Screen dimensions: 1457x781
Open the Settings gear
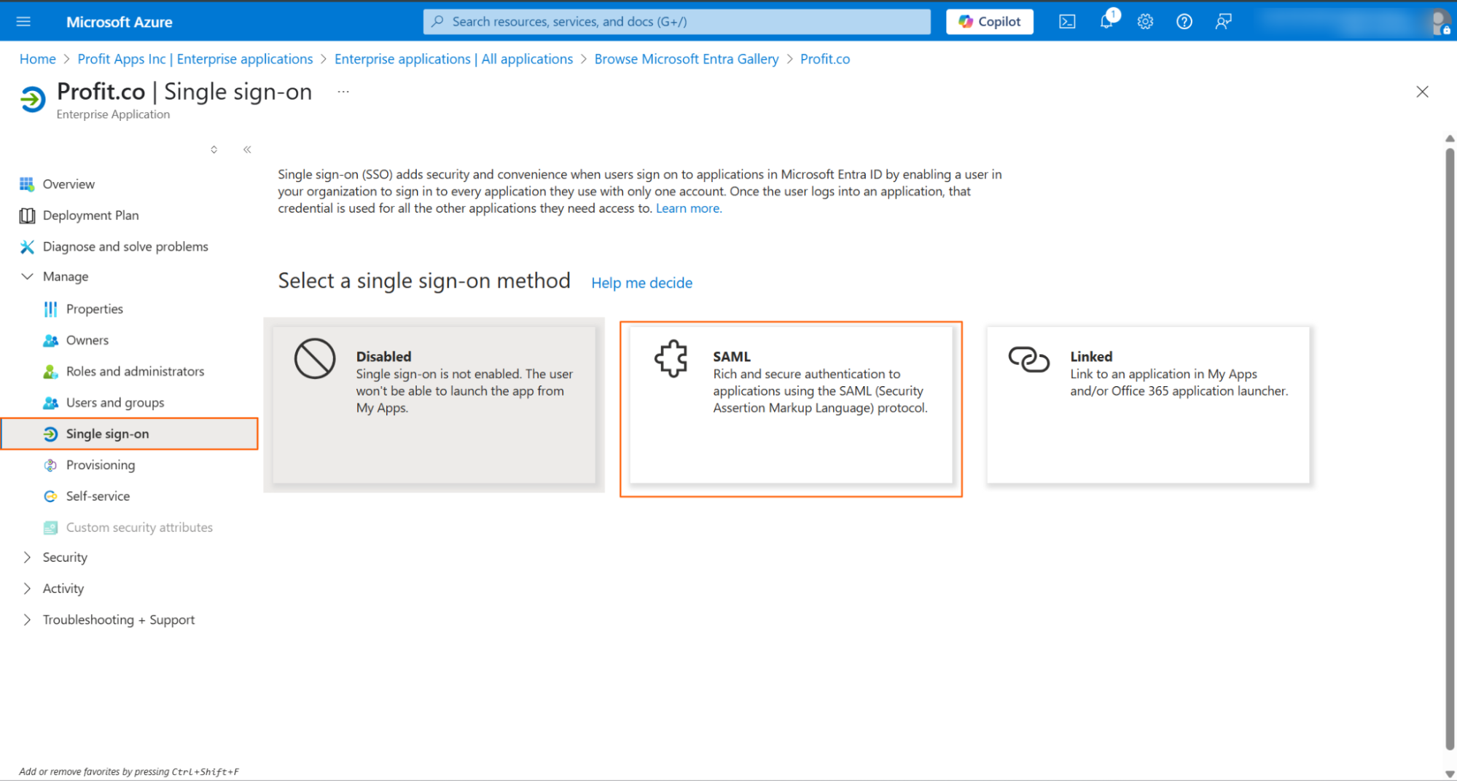1145,22
